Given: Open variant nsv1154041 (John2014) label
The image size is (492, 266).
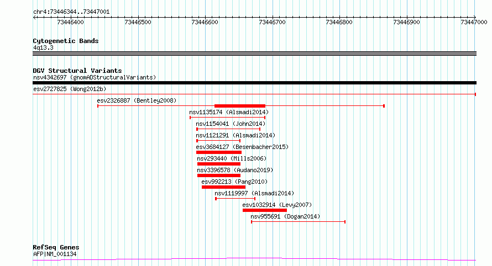Looking at the screenshot, I should coord(231,124).
